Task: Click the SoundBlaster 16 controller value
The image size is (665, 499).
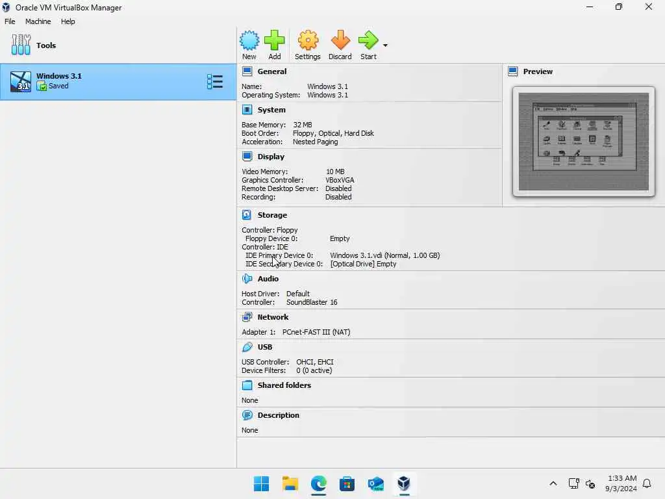Action: (x=312, y=302)
